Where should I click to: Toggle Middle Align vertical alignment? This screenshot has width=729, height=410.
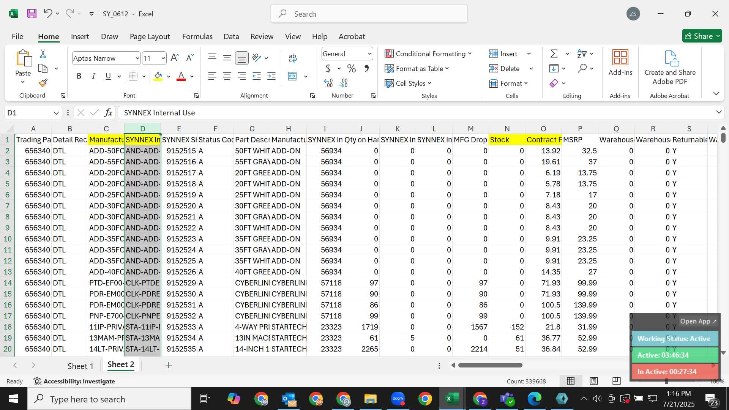(x=227, y=58)
